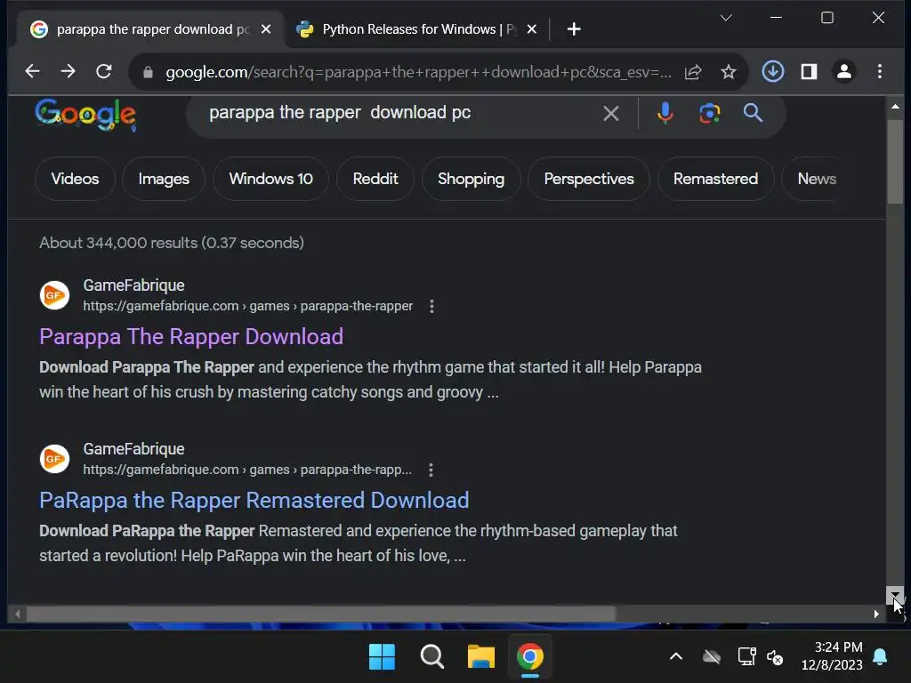The width and height of the screenshot is (911, 683).
Task: Reload the Google search page
Action: pos(104,71)
